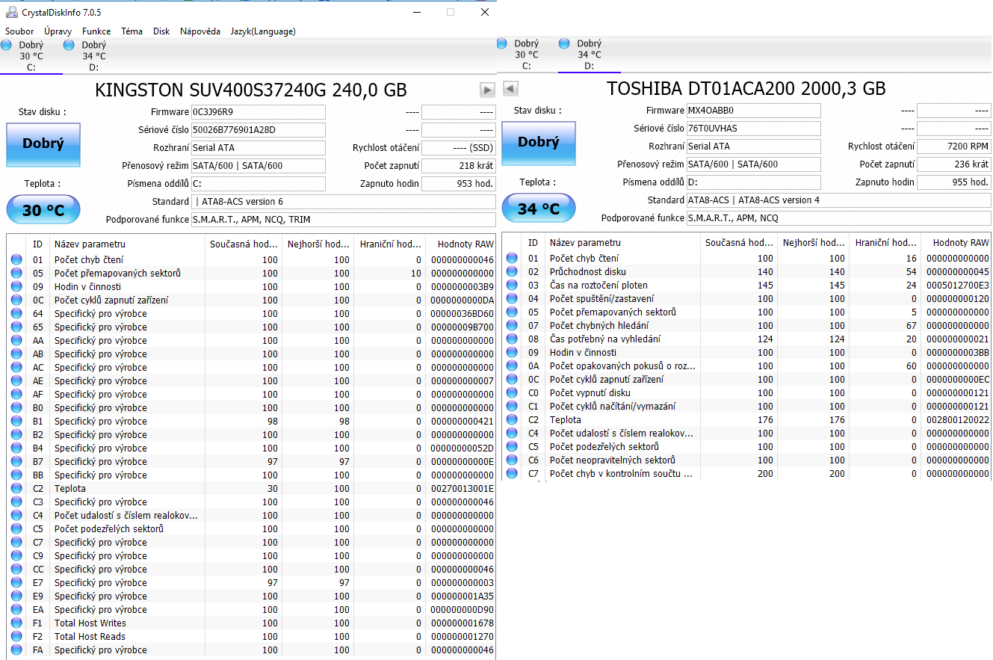Open the Soubor menu
Image resolution: width=993 pixels, height=660 pixels.
19,31
